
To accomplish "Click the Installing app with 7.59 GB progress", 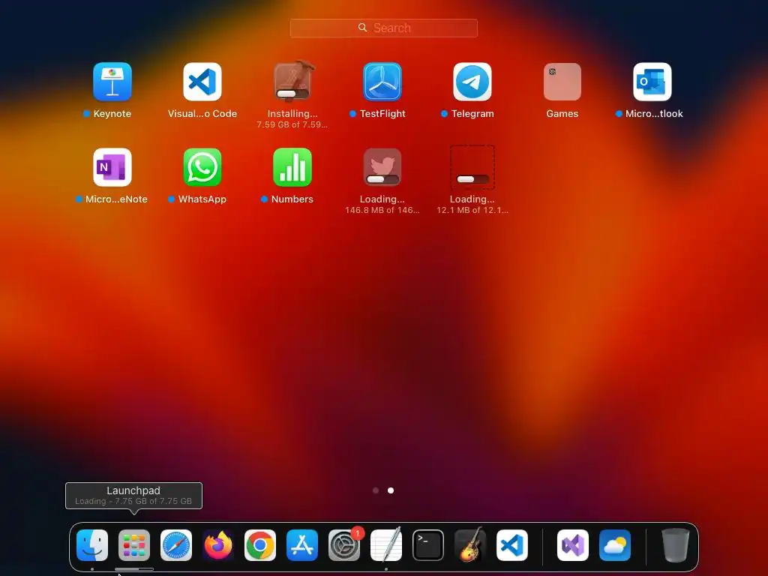I will pos(292,81).
